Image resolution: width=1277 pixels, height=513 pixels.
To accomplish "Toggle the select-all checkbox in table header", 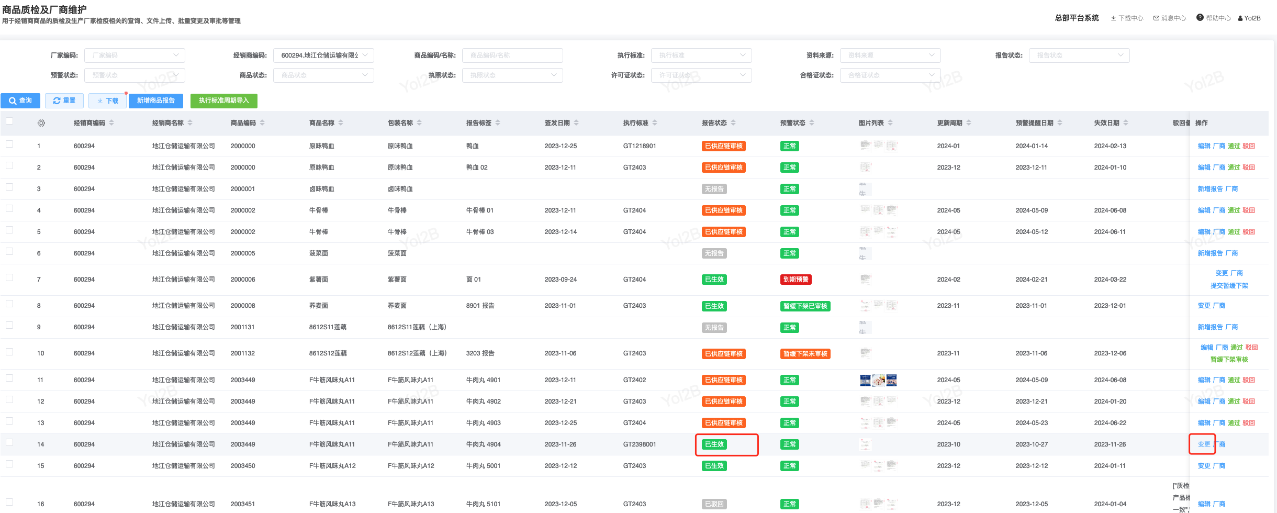I will [9, 121].
